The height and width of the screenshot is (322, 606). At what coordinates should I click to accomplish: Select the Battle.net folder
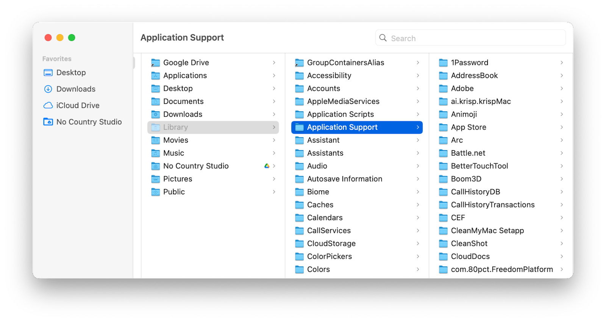[x=468, y=153]
